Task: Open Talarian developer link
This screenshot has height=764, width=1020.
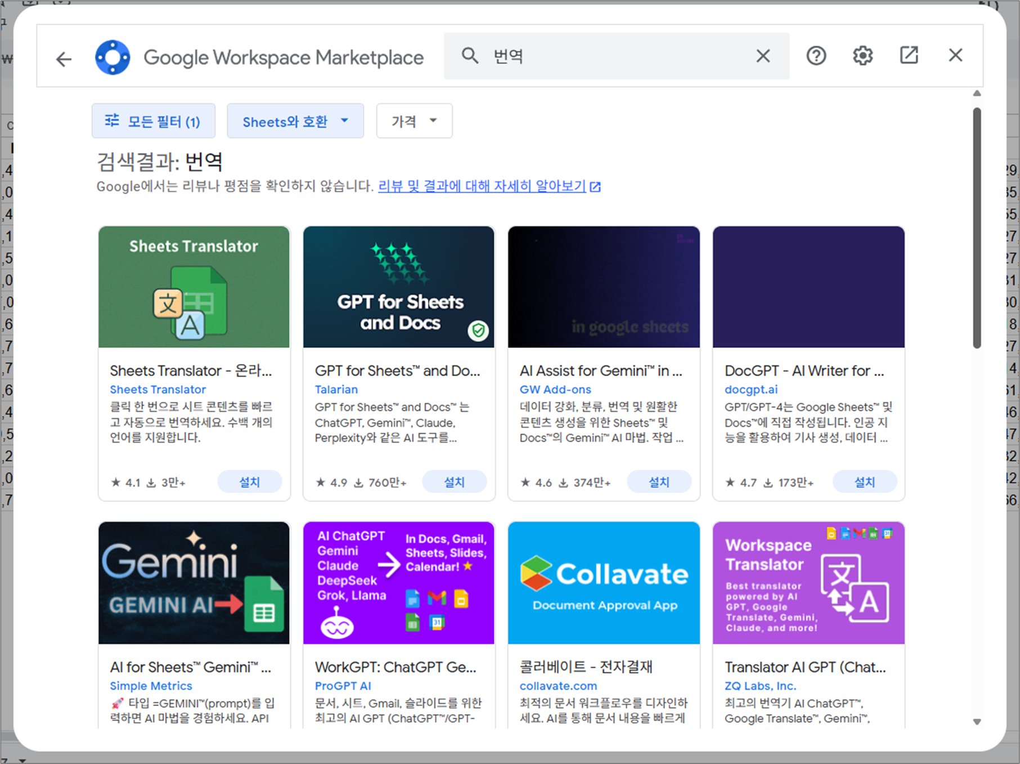Action: [x=336, y=389]
